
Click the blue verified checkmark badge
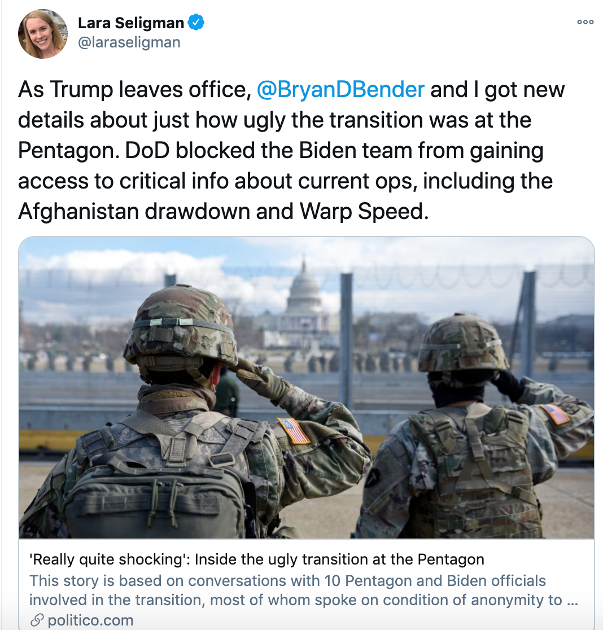(196, 23)
